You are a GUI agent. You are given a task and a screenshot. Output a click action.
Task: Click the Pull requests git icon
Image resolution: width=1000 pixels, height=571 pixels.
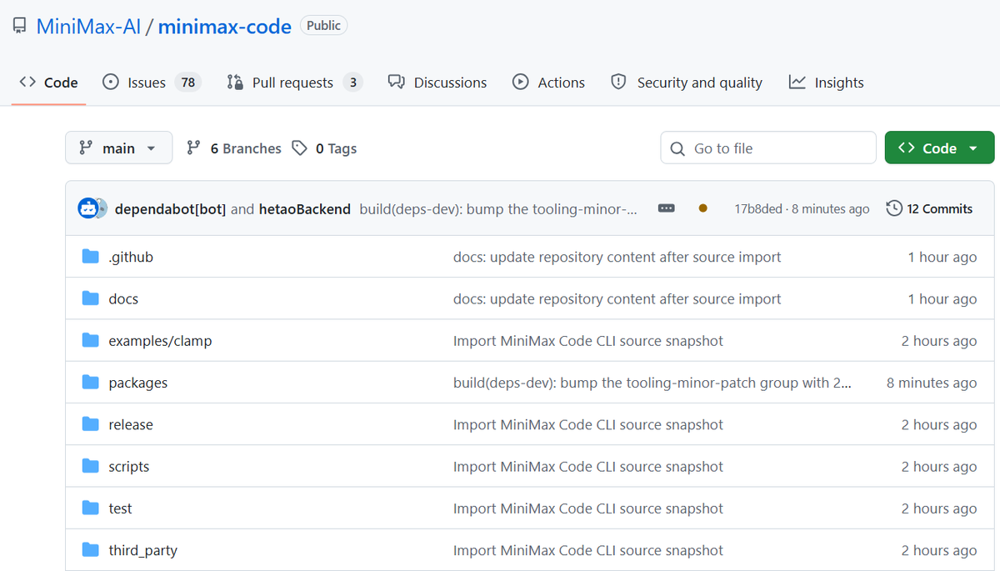[235, 82]
